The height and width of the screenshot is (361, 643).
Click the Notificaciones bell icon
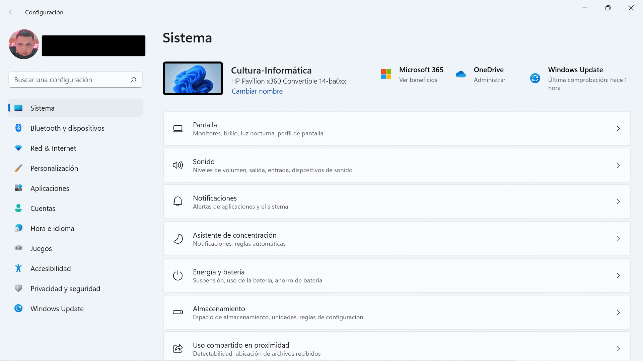point(178,202)
